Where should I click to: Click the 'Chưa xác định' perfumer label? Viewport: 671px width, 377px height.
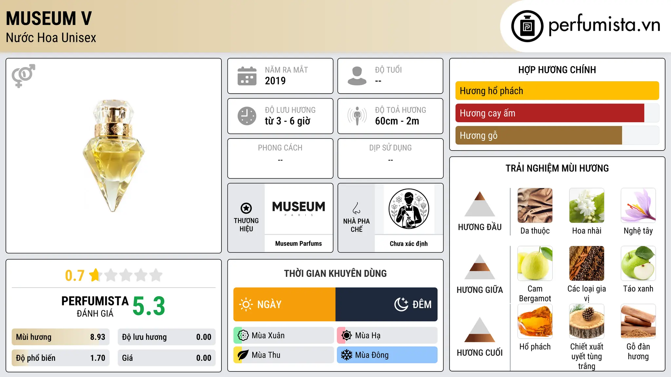(409, 243)
